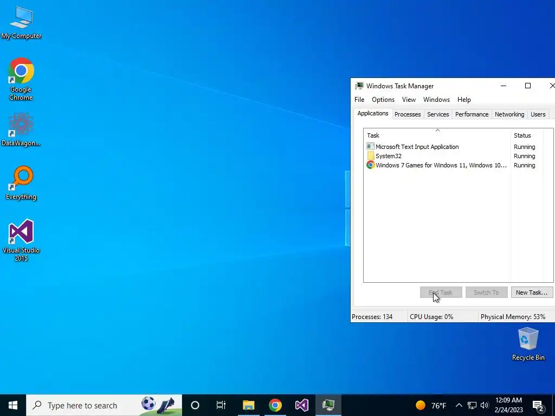555x416 pixels.
Task: Switch to the Services tab
Action: [x=438, y=114]
